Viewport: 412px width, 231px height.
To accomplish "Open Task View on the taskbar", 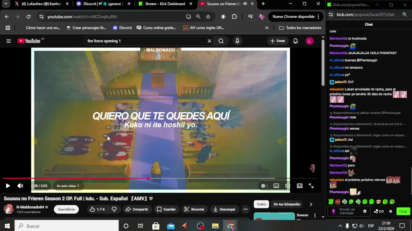I will coord(141,226).
